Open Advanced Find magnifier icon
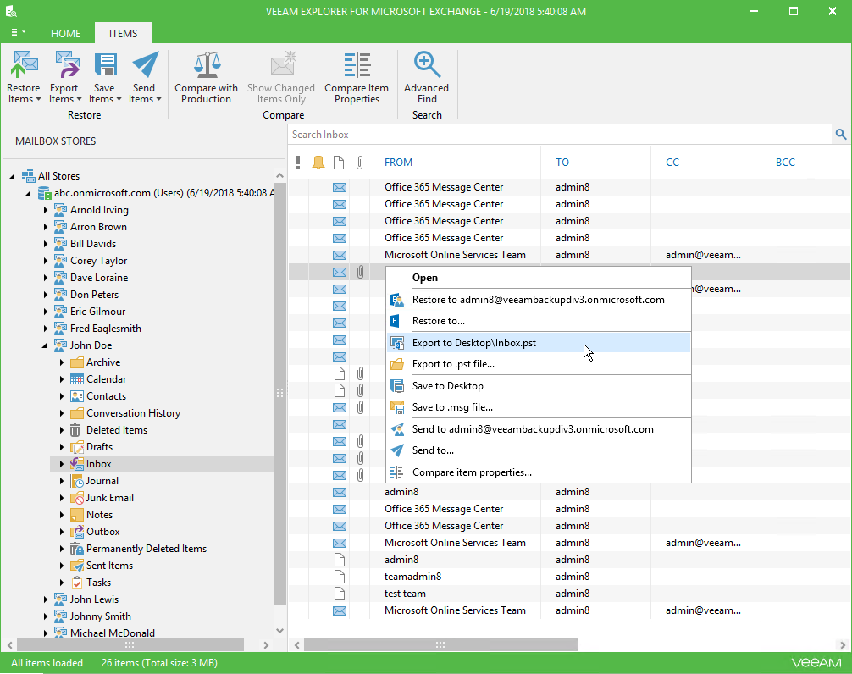The image size is (852, 674). 427,64
